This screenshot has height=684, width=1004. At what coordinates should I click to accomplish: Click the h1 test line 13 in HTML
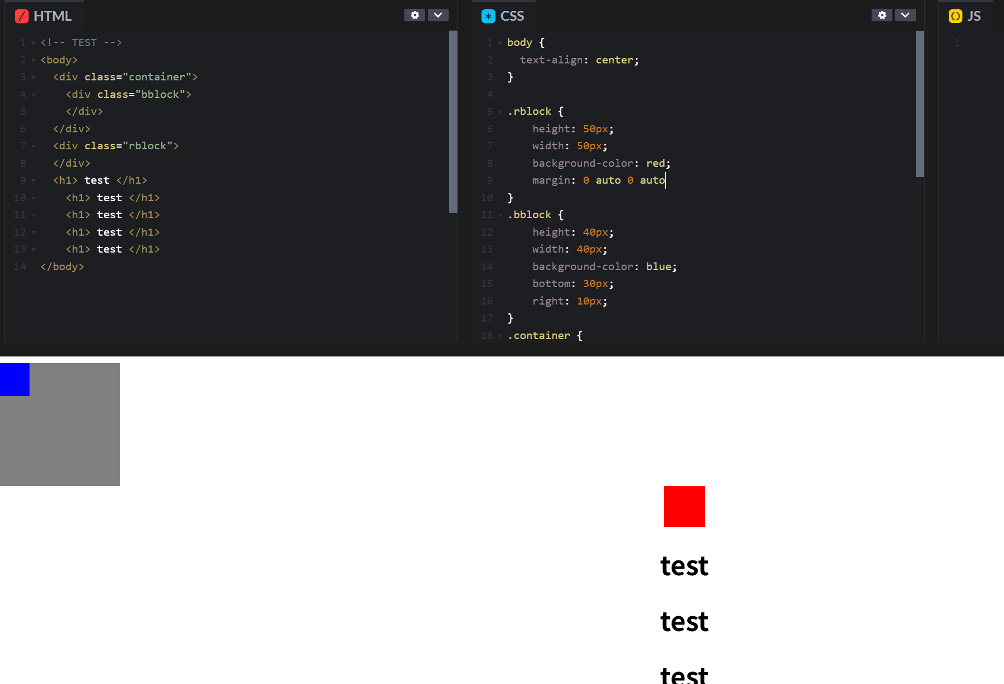coord(113,249)
